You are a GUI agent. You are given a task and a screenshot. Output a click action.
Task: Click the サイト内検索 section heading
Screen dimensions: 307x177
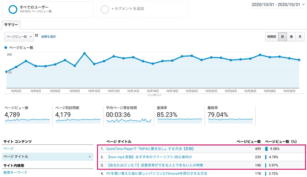[14, 165]
